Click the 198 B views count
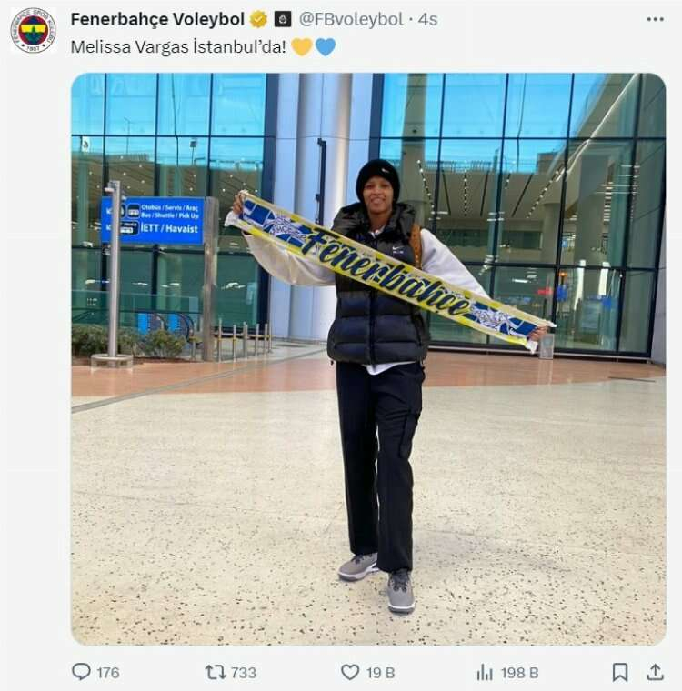 tap(520, 673)
